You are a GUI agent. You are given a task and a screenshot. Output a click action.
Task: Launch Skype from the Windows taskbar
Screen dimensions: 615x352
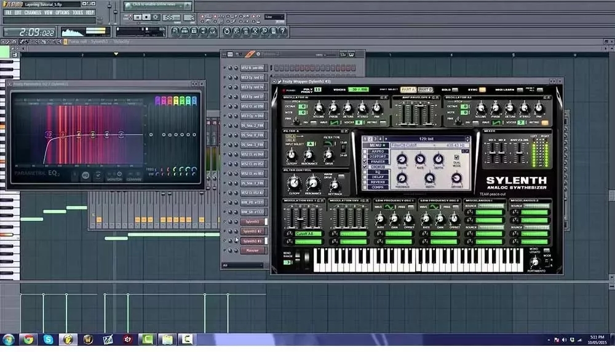click(48, 339)
